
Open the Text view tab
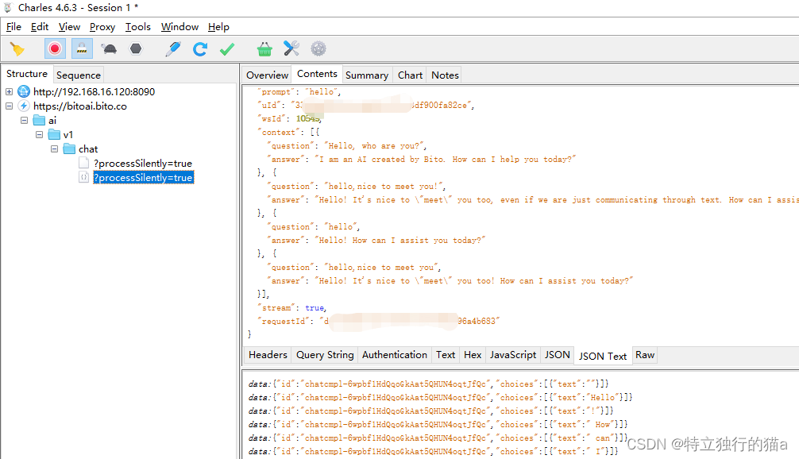(x=446, y=355)
